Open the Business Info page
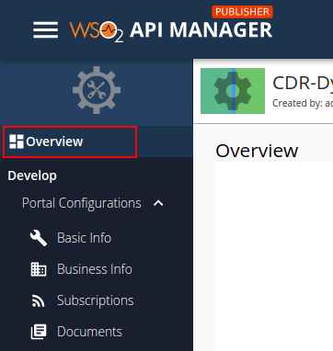The image size is (333, 351). pyautogui.click(x=95, y=269)
